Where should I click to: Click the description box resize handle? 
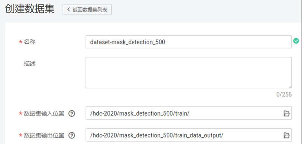[290, 86]
